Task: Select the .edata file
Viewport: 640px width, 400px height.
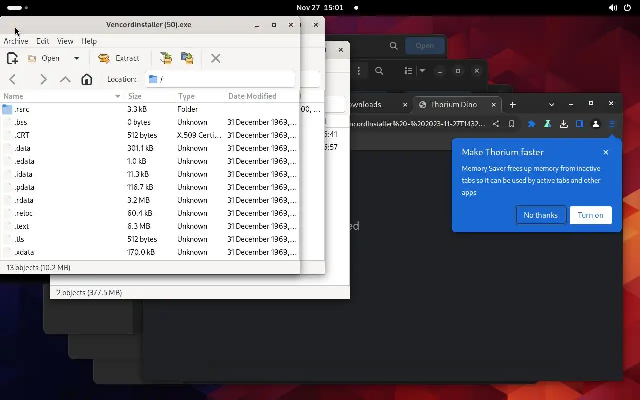Action: click(150, 161)
